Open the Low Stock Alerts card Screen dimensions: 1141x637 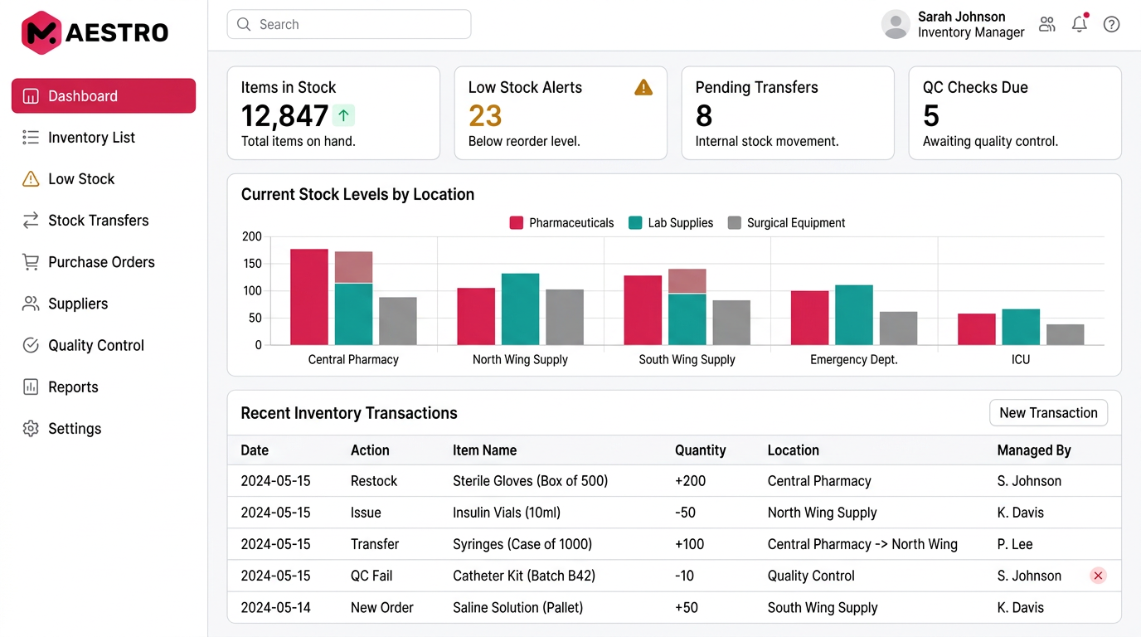pyautogui.click(x=561, y=113)
